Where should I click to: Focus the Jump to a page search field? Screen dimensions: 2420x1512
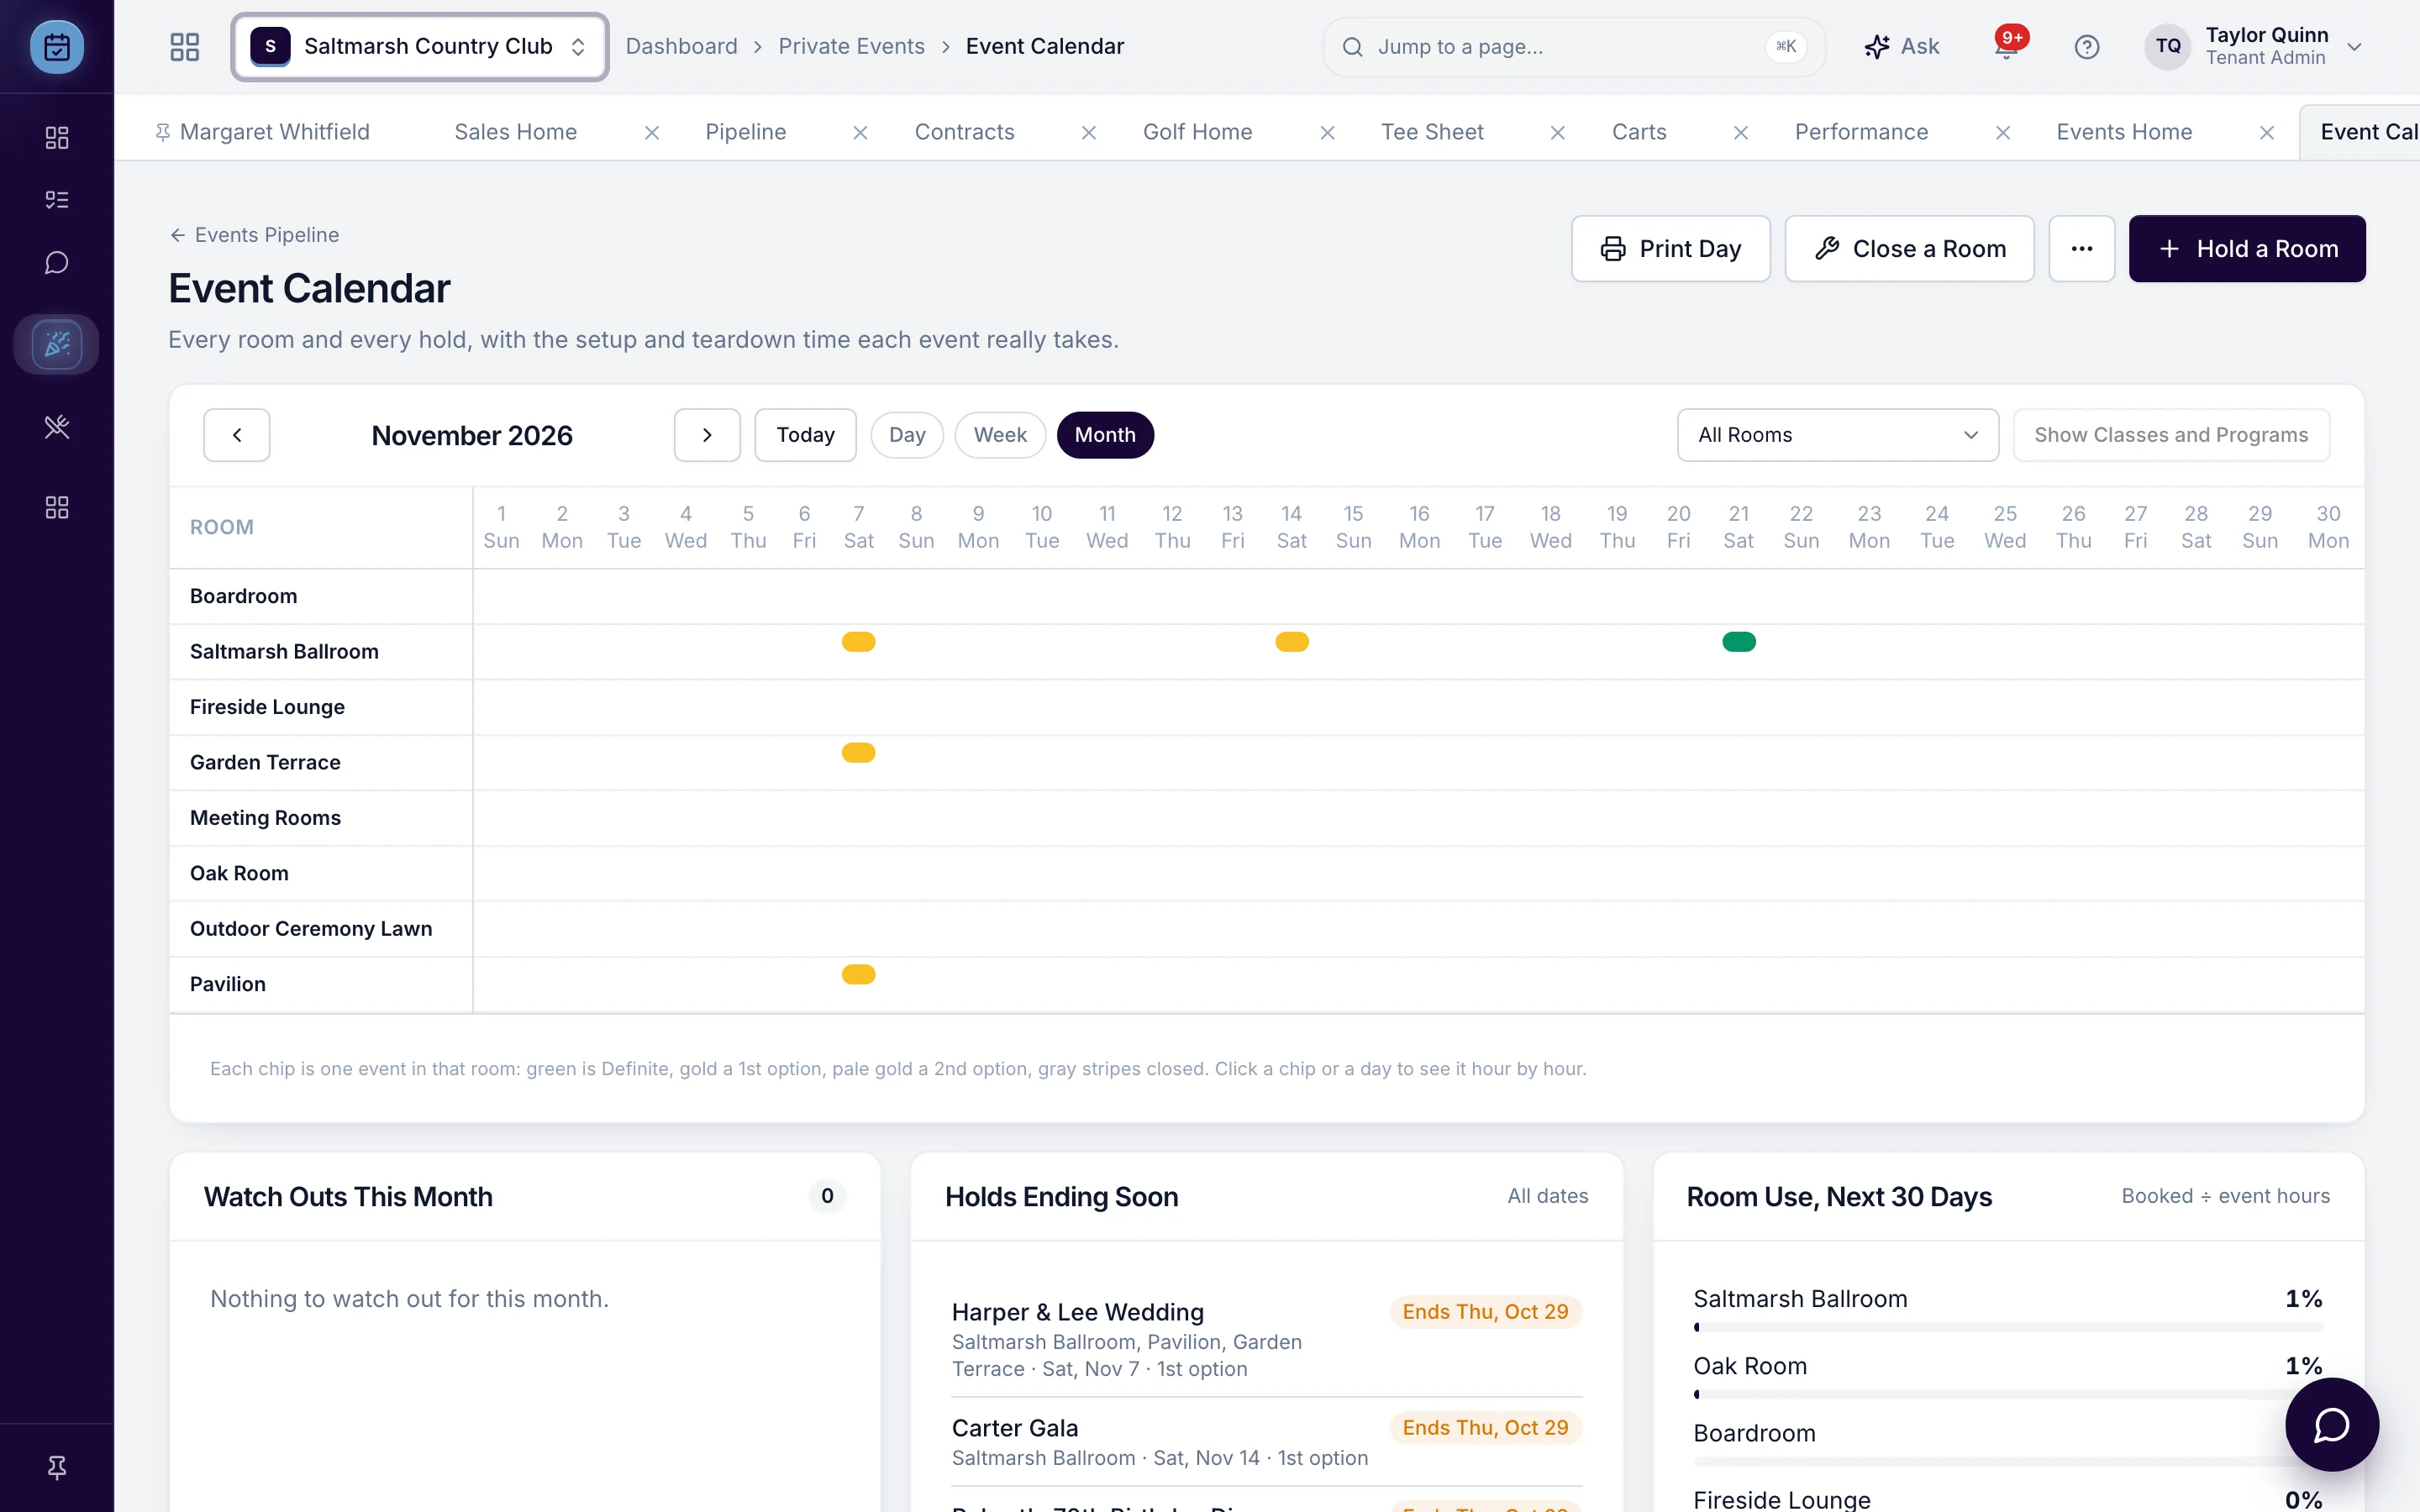(1574, 47)
